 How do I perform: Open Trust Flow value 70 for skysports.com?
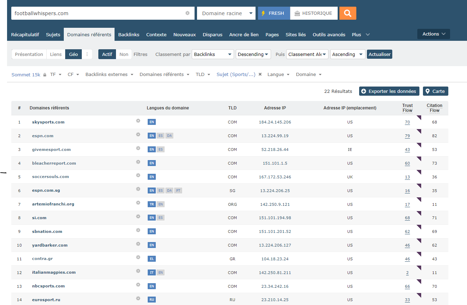click(407, 122)
